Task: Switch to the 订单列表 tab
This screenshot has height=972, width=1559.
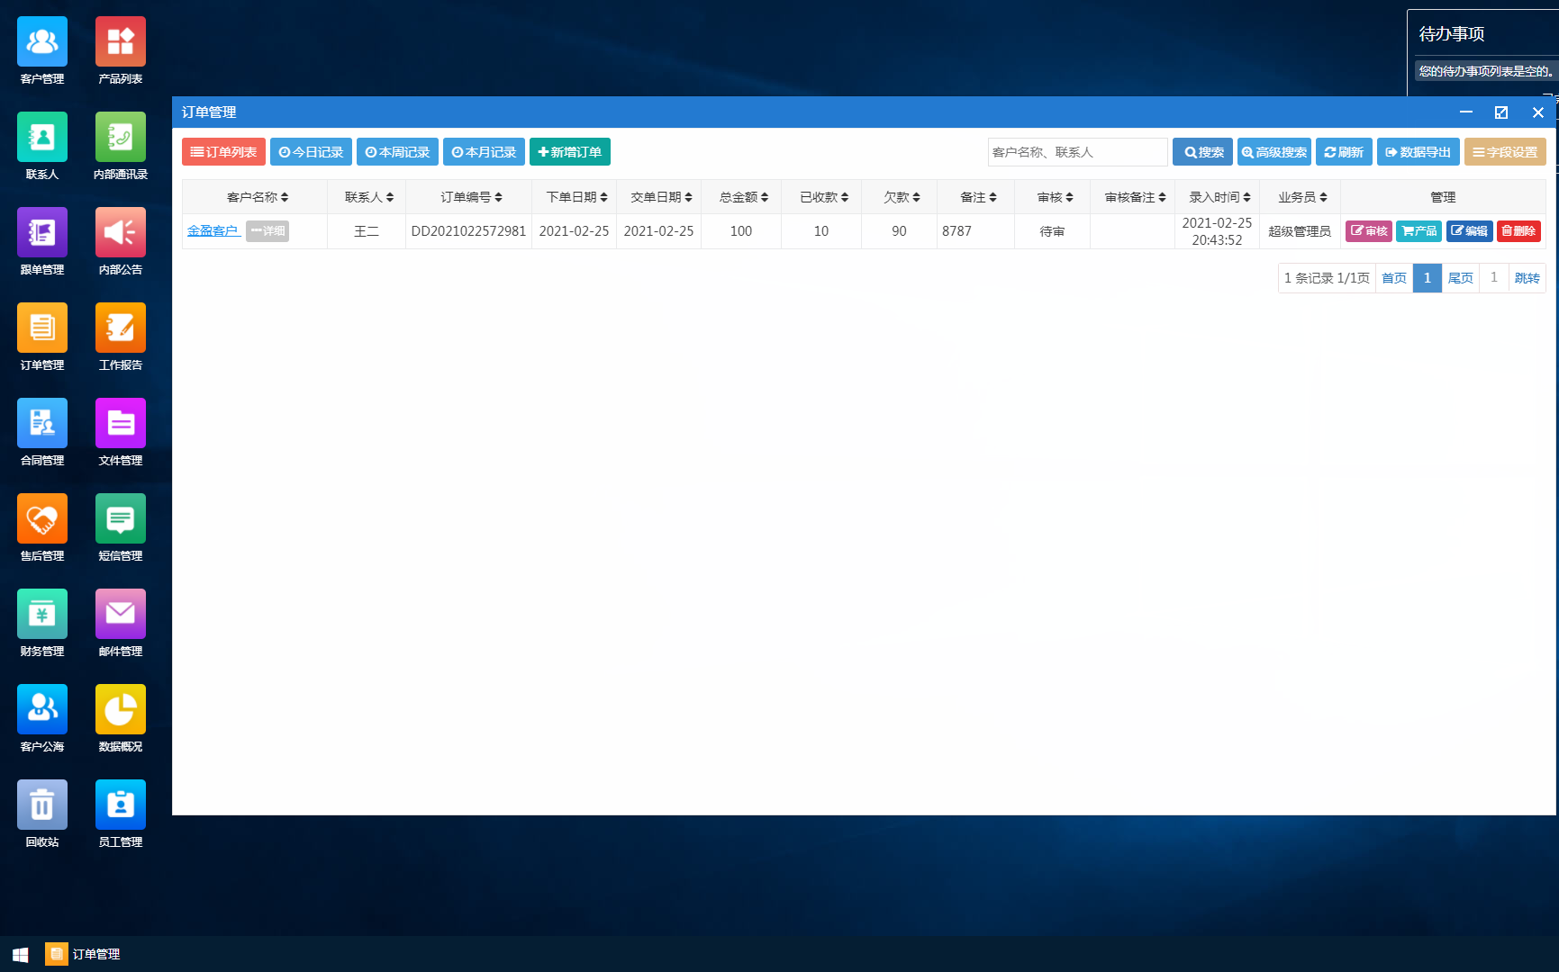Action: pos(223,152)
